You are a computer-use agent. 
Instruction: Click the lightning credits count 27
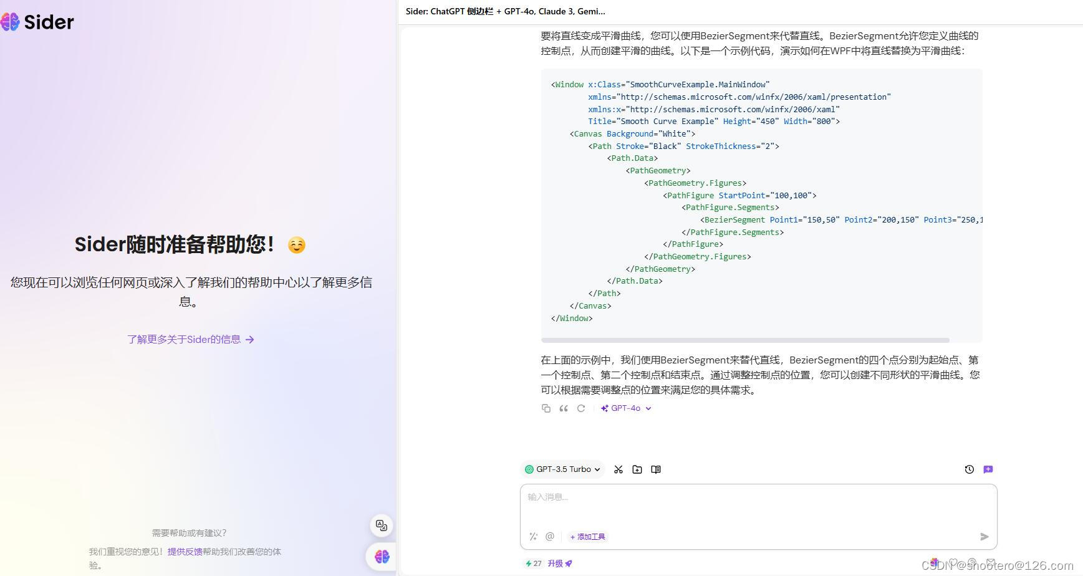534,564
